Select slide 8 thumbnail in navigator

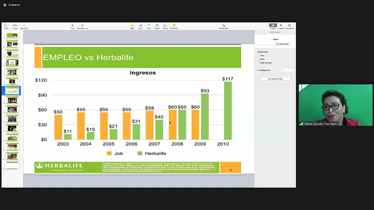click(12, 100)
